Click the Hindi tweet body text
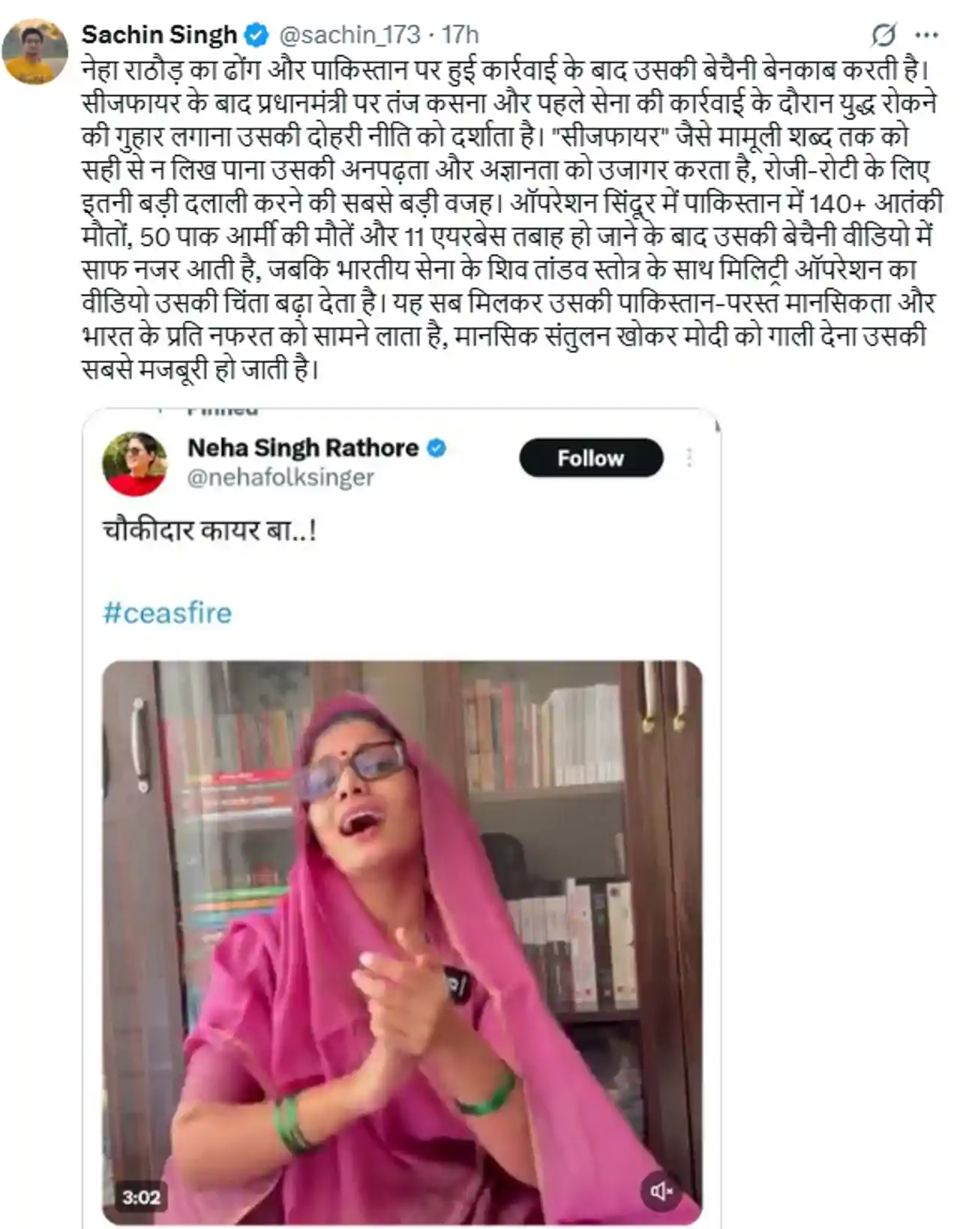The width and height of the screenshot is (960, 1229). [511, 220]
